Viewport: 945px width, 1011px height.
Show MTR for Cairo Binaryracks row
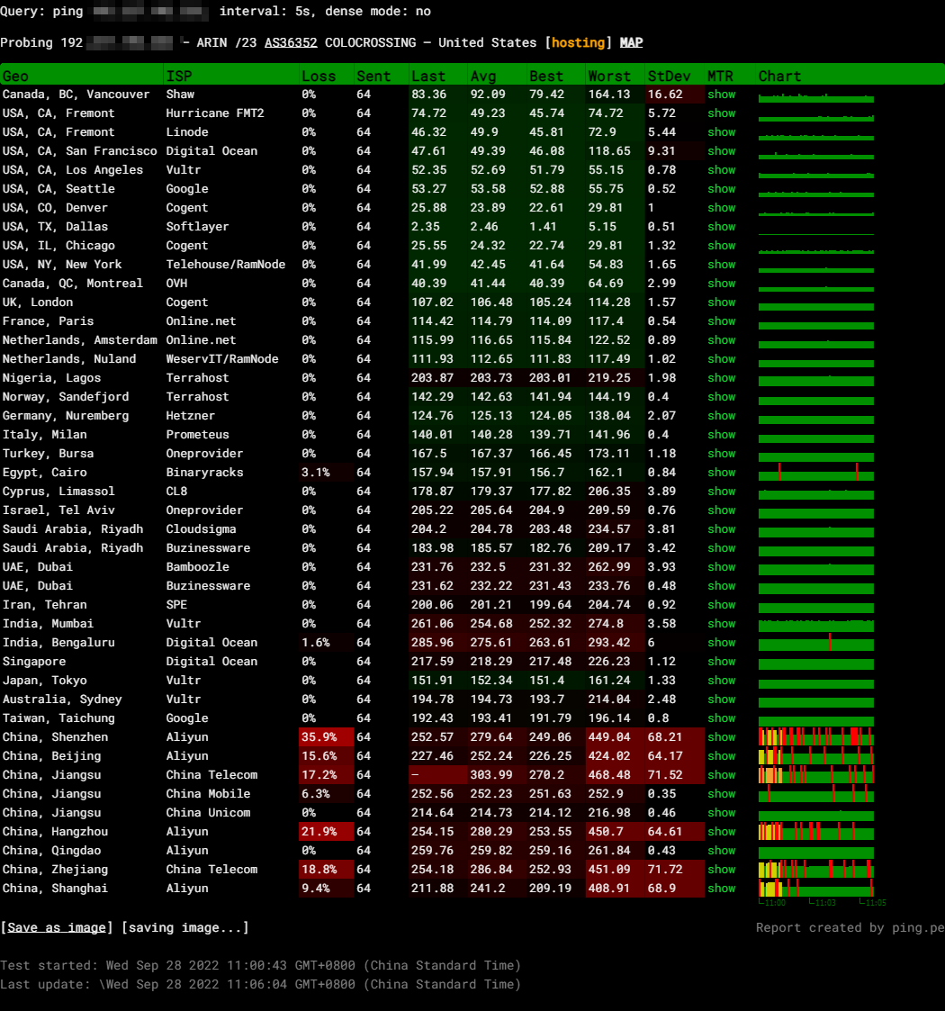(x=721, y=472)
